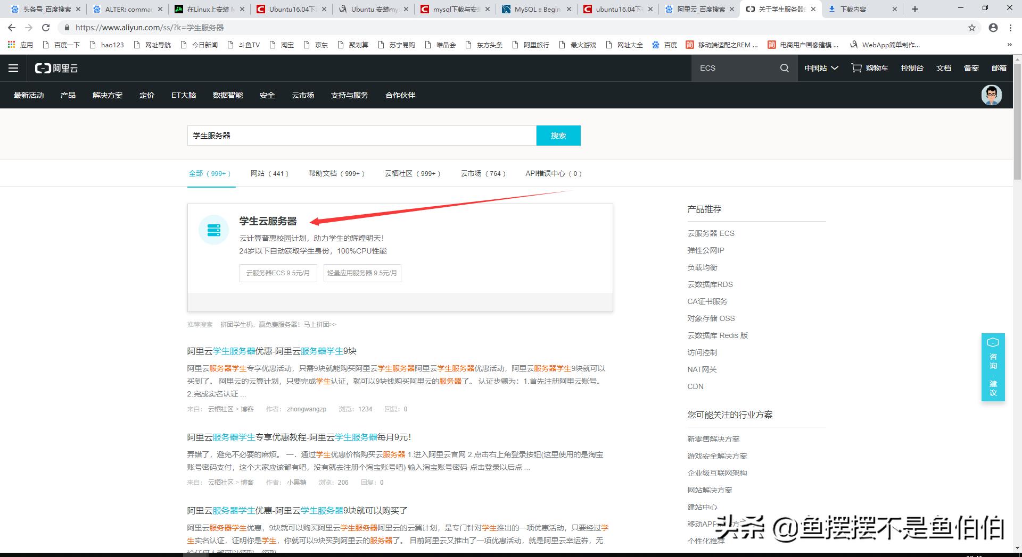Open the 咨询建议 consultation panel on right edge
Image resolution: width=1022 pixels, height=557 pixels.
click(x=993, y=368)
